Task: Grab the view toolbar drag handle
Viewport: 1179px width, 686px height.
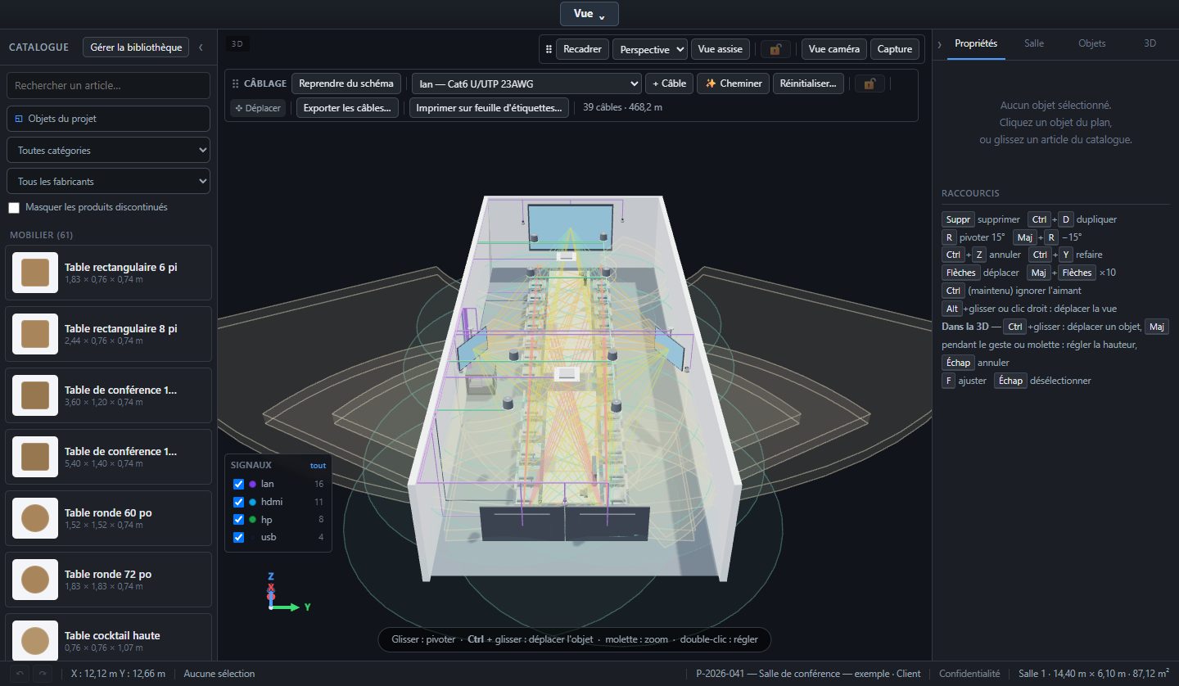Action: [549, 49]
